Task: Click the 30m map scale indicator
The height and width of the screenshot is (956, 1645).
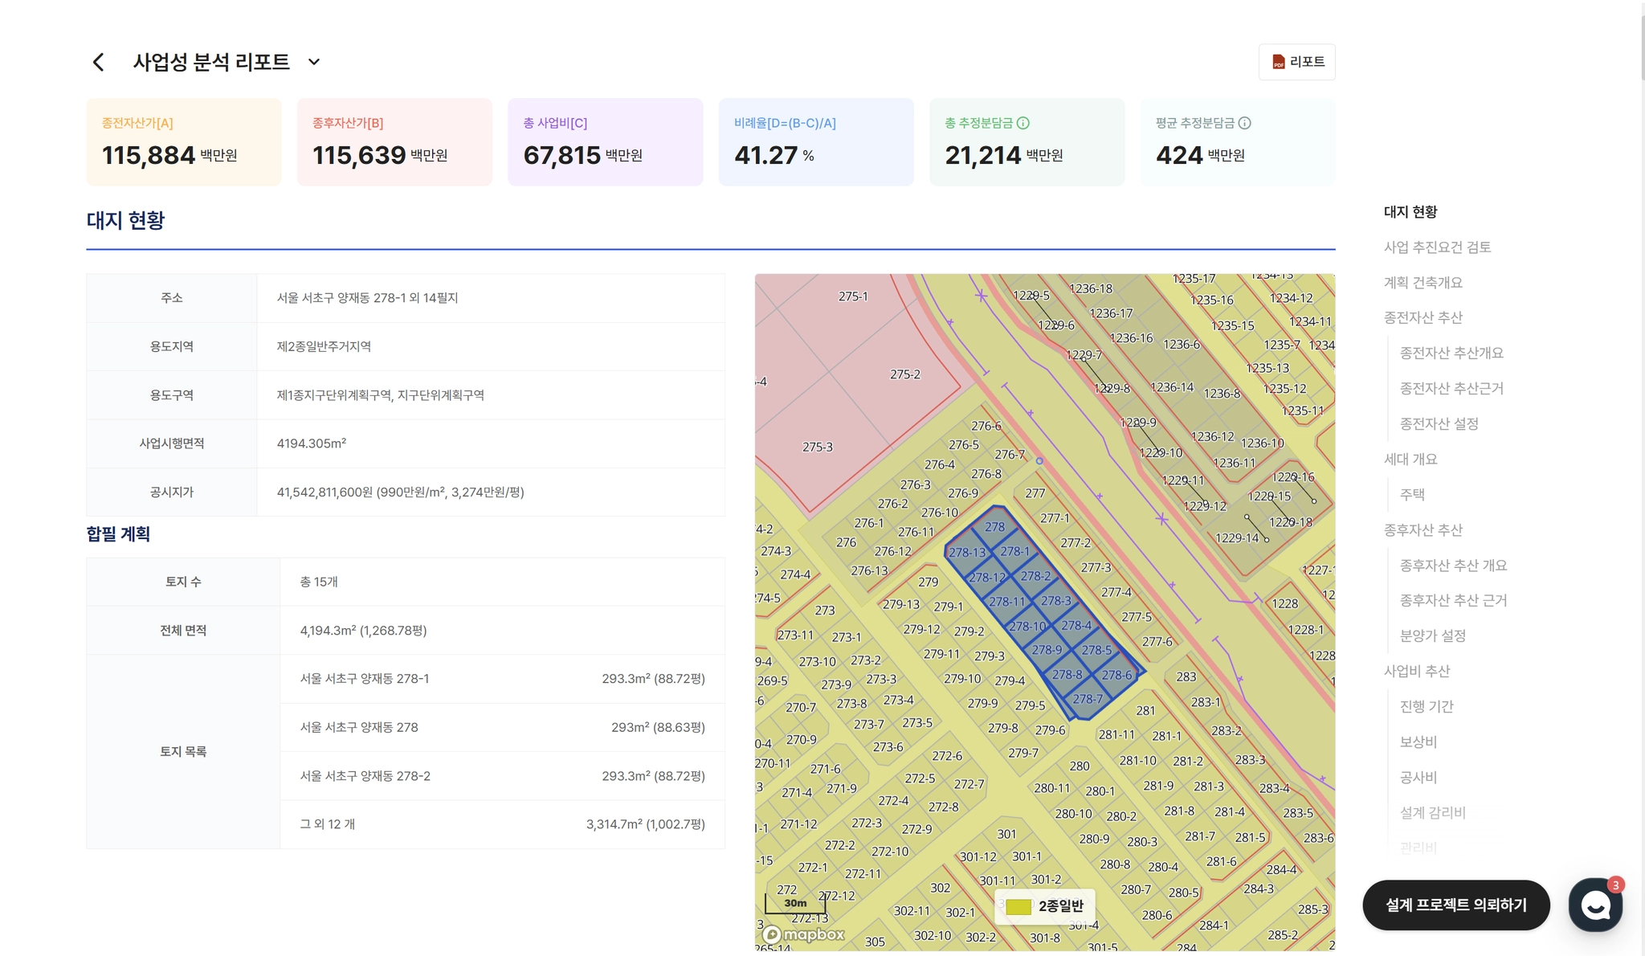Action: pos(795,904)
